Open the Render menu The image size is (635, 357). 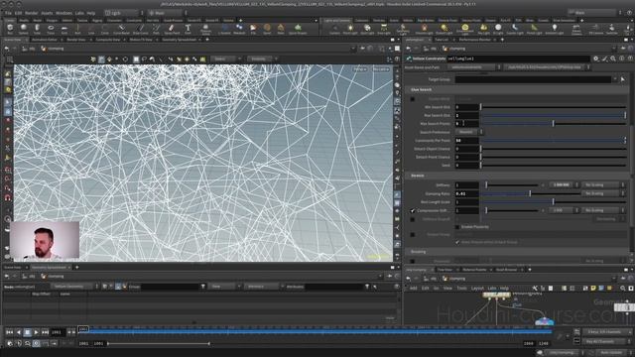coord(31,13)
